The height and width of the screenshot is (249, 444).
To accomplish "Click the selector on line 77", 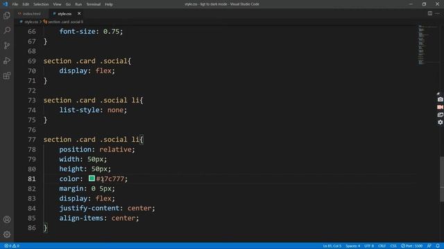I will (93, 140).
